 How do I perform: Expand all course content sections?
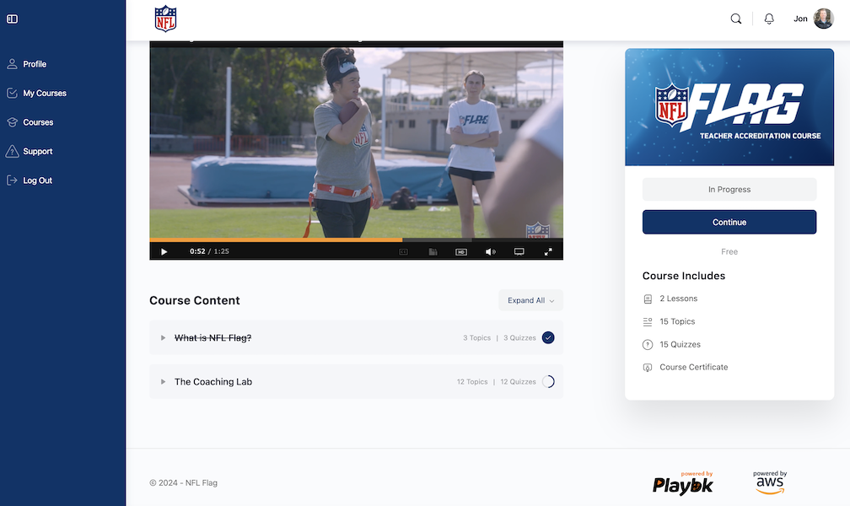(x=530, y=300)
